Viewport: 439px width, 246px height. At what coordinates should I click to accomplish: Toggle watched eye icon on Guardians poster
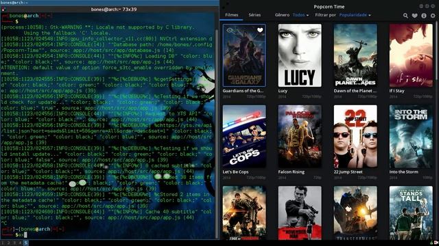pos(230,30)
